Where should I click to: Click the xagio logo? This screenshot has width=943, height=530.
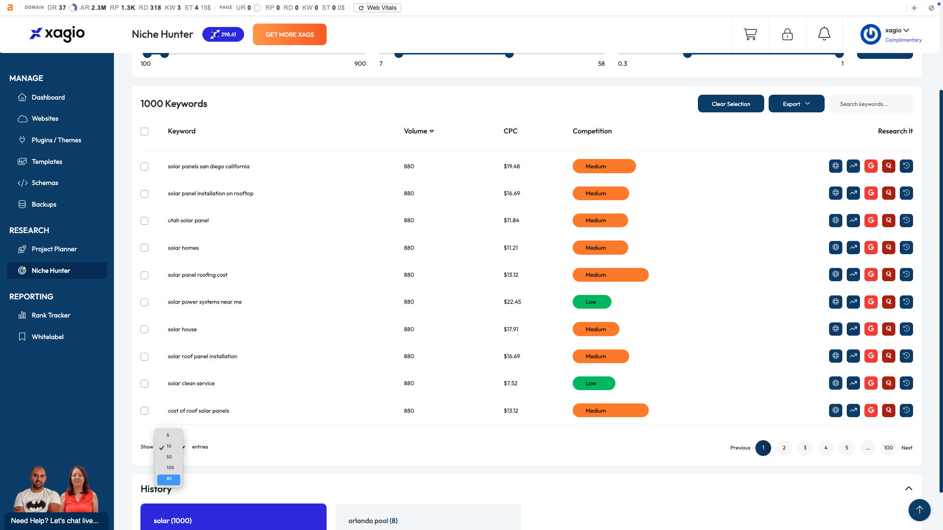[x=57, y=34]
